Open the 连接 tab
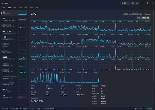 [26, 7]
